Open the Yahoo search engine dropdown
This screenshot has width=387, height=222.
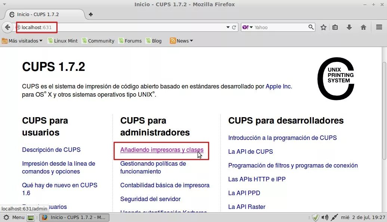point(248,27)
